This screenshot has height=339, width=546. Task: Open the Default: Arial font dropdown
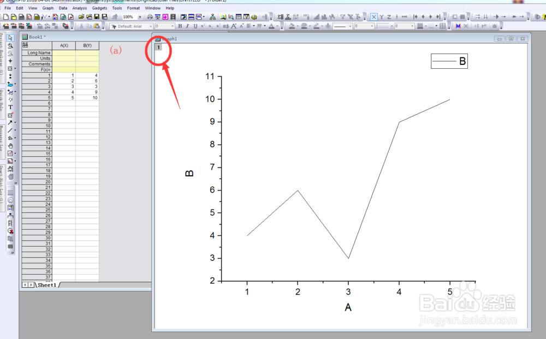click(151, 26)
